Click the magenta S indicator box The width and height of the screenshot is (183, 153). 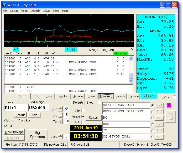(169, 105)
